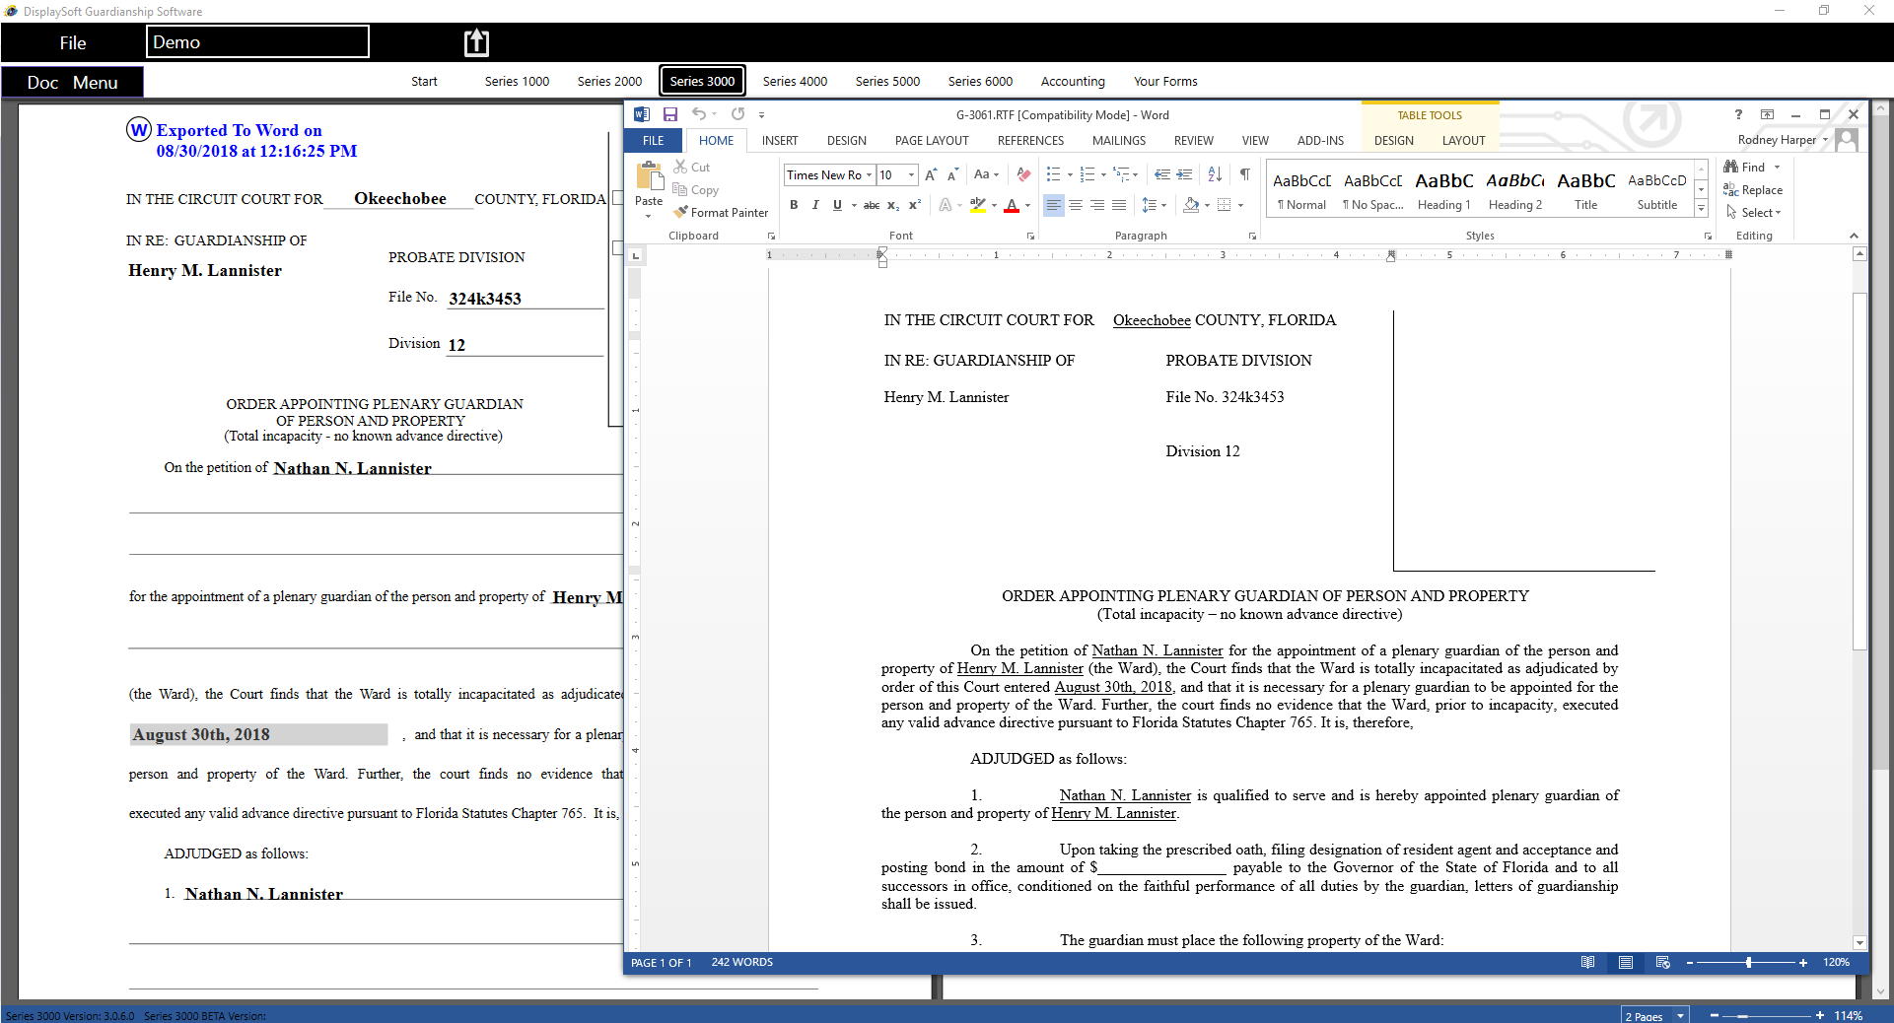Open the Select dropdown in Editing group
This screenshot has width=1894, height=1023.
point(1755,212)
